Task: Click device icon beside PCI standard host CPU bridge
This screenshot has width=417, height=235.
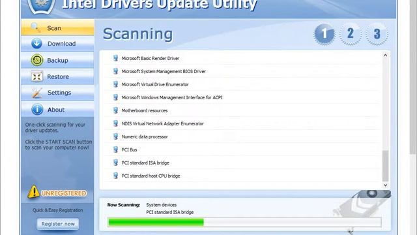Action: [115, 176]
